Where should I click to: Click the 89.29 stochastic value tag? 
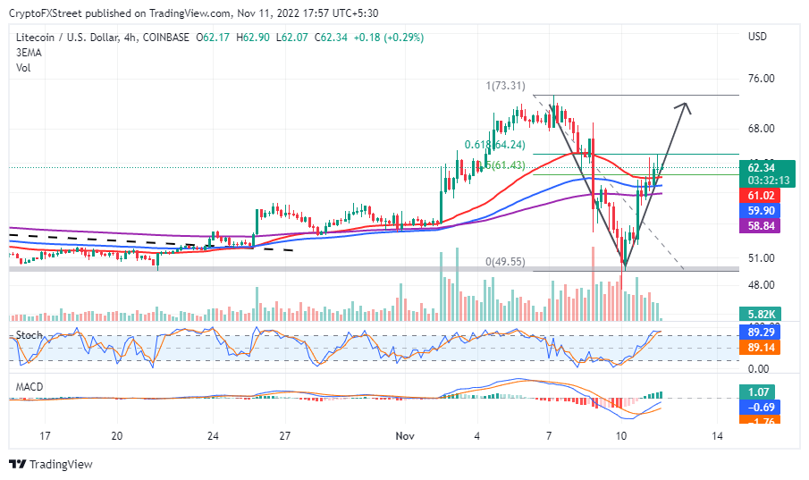(x=762, y=332)
